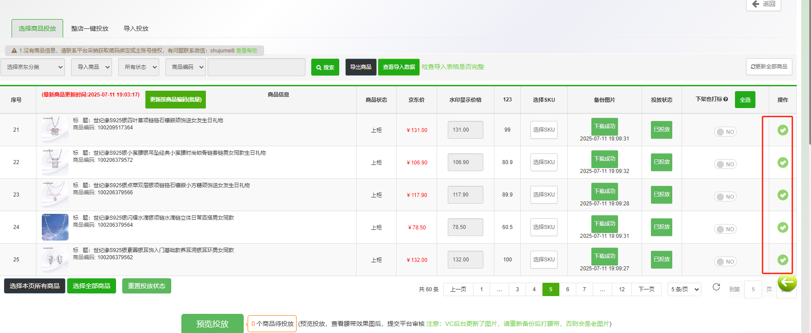Toggle the NO switch for row 21
This screenshot has width=811, height=333.
pyautogui.click(x=725, y=132)
